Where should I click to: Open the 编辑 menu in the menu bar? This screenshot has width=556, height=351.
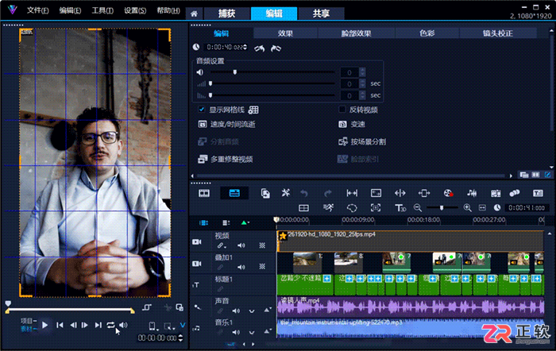[x=70, y=10]
